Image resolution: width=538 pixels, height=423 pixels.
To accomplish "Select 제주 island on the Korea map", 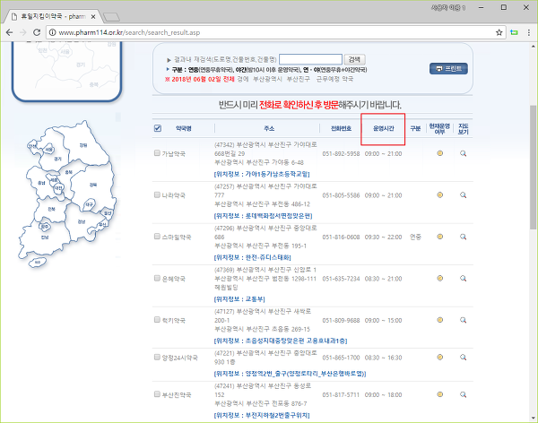I will 38,263.
